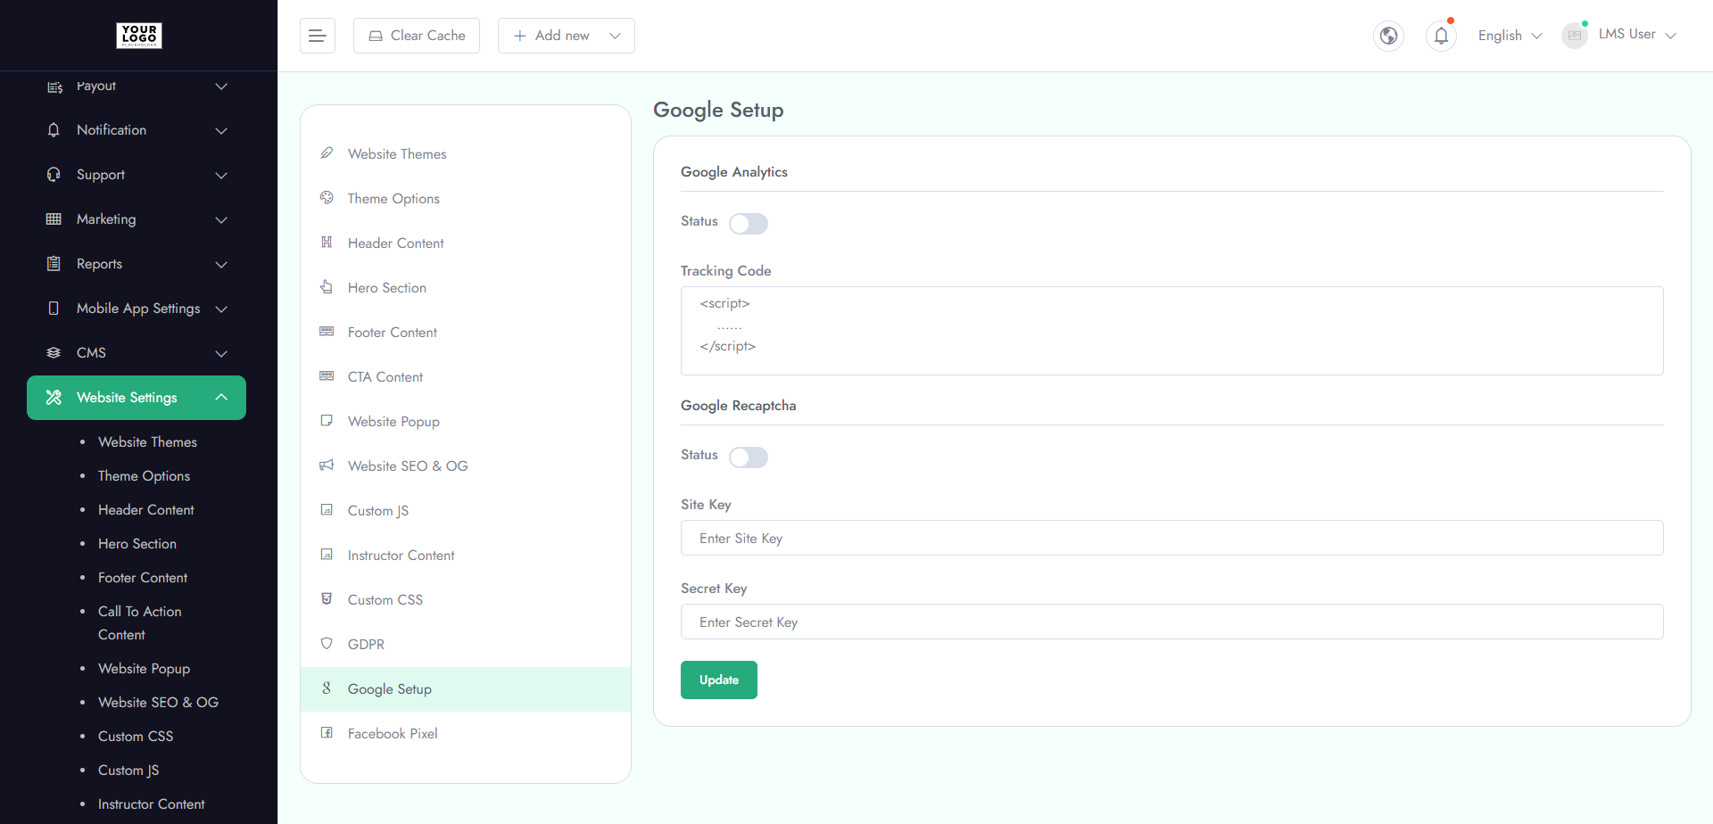Viewport: 1713px width, 824px height.
Task: Collapse the Website Settings menu chevron
Action: [221, 398]
